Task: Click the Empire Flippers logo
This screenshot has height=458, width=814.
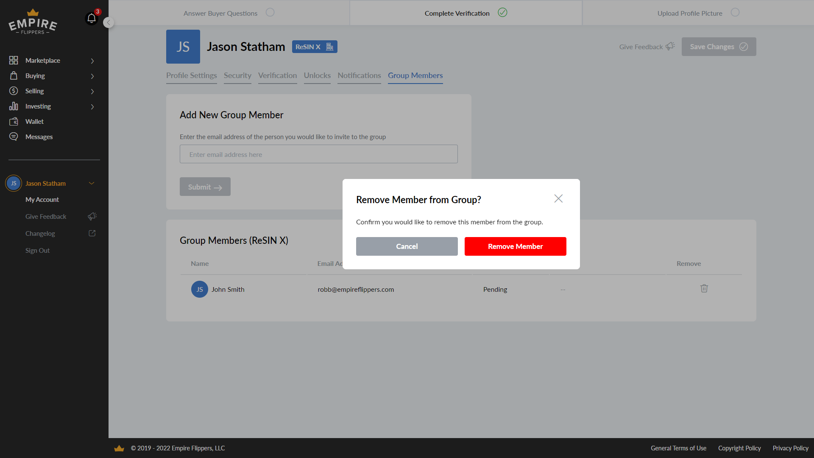Action: [33, 22]
